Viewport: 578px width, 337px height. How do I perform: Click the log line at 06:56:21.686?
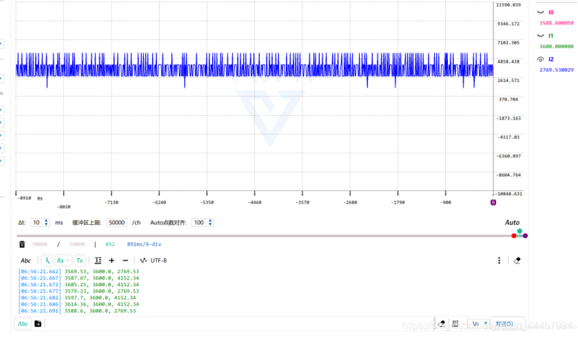pos(79,304)
